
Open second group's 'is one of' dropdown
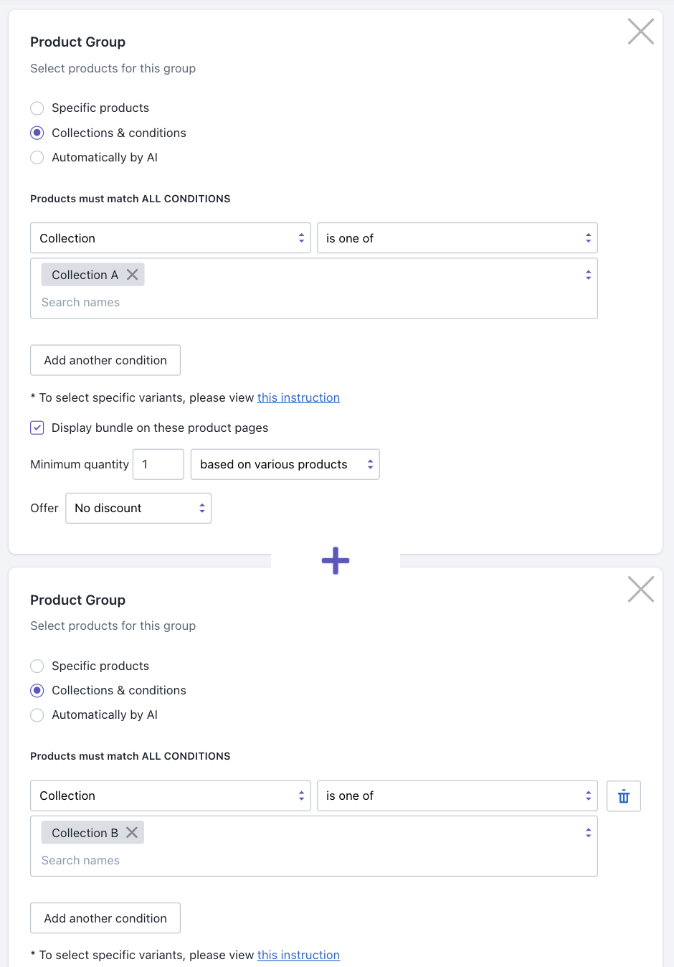click(x=457, y=796)
